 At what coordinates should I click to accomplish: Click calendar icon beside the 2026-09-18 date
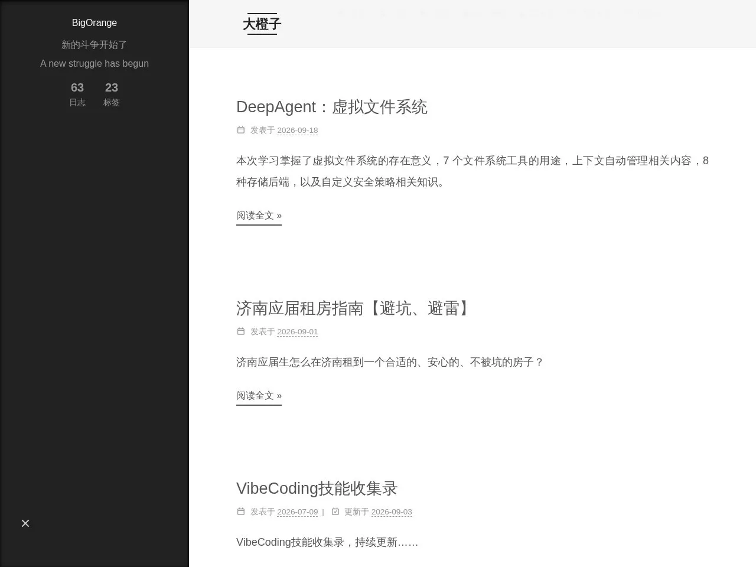coord(241,130)
